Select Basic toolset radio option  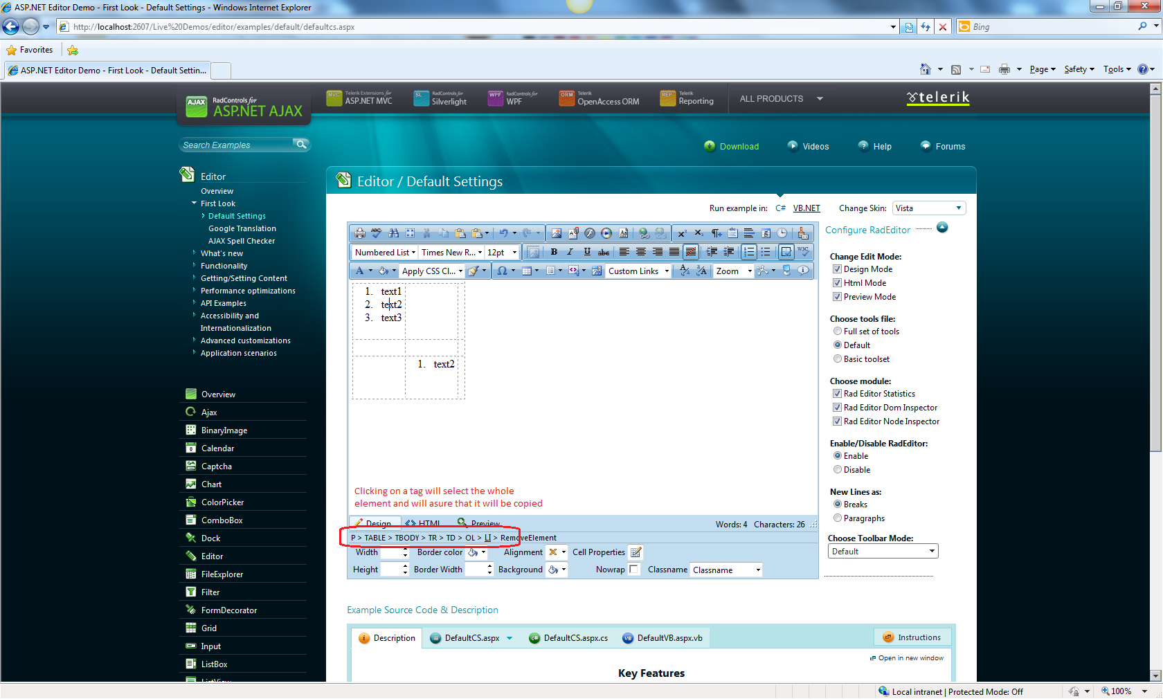(838, 359)
